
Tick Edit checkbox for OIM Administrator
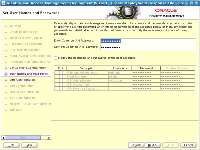click(61, 80)
